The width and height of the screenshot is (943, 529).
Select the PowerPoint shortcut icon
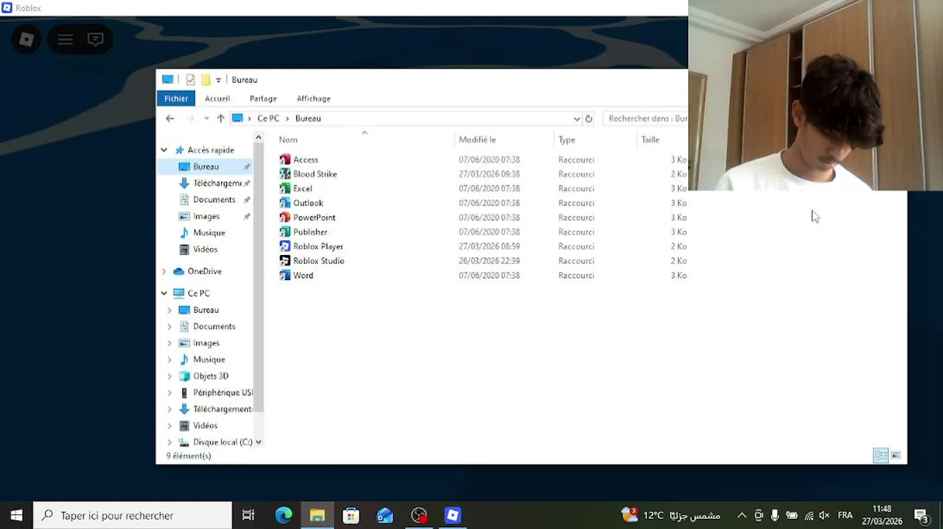click(x=285, y=217)
